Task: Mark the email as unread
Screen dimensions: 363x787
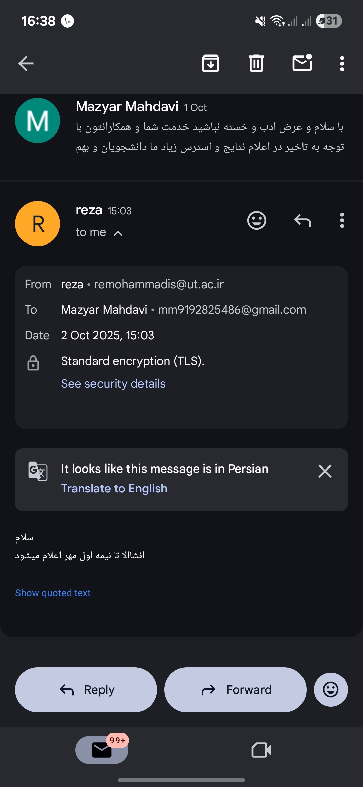Action: click(302, 63)
